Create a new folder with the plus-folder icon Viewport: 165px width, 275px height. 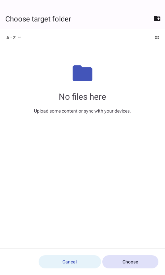pos(157,18)
